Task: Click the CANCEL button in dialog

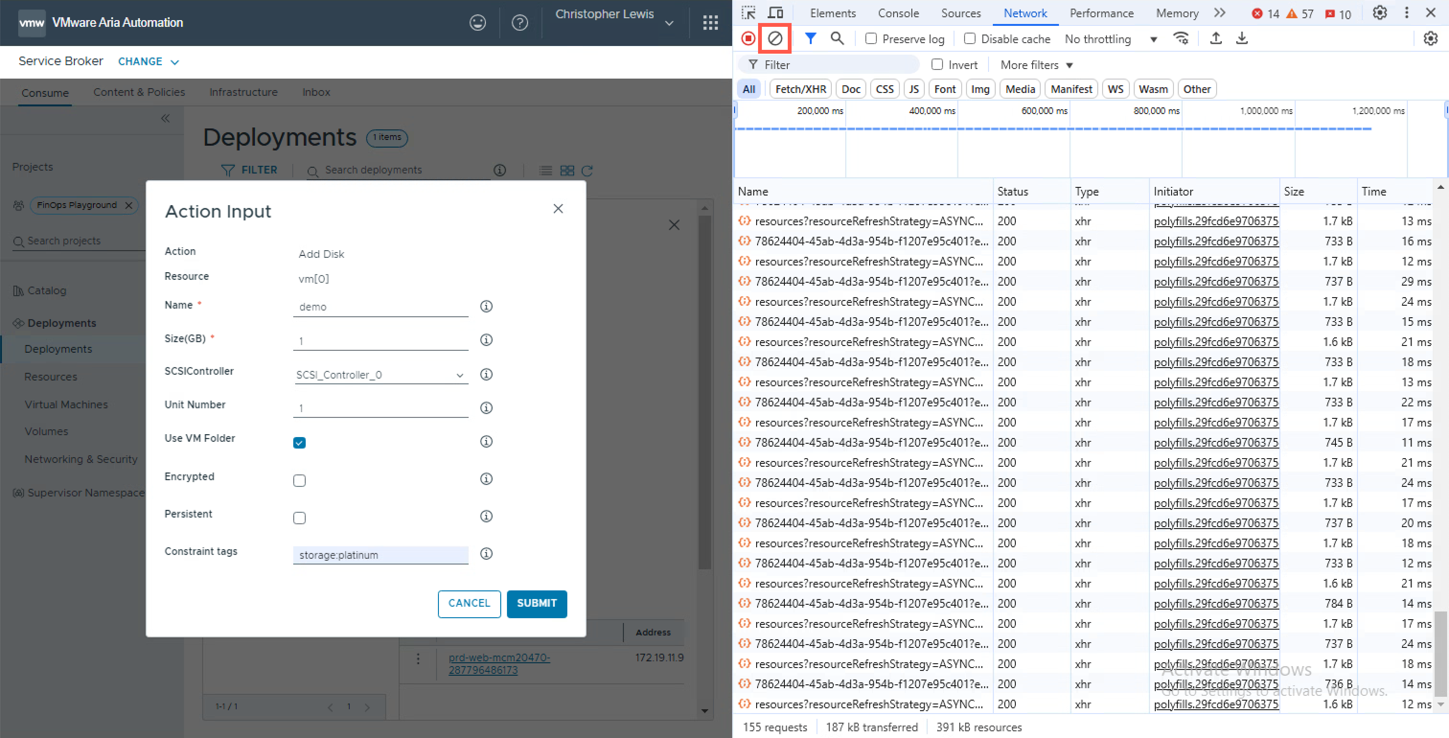Action: pos(469,603)
